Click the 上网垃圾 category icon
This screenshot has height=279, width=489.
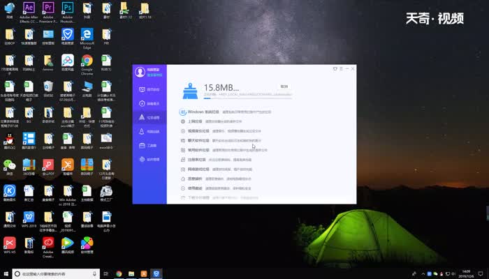click(x=184, y=121)
